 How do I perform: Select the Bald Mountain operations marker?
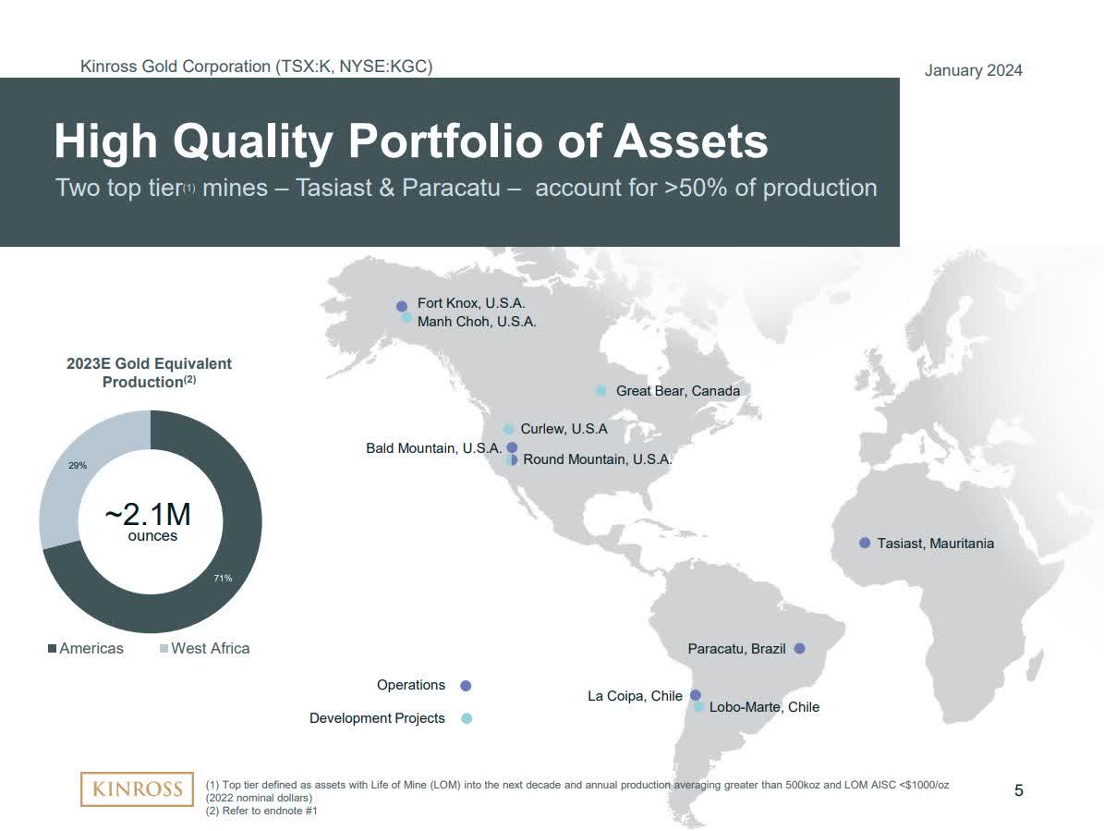tap(511, 446)
